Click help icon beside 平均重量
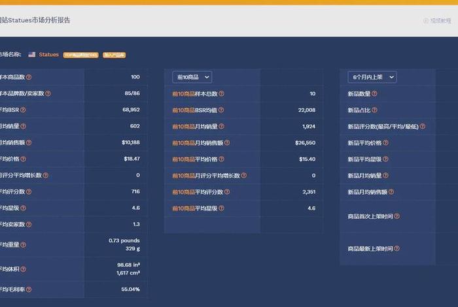The image size is (458, 307). click(23, 244)
